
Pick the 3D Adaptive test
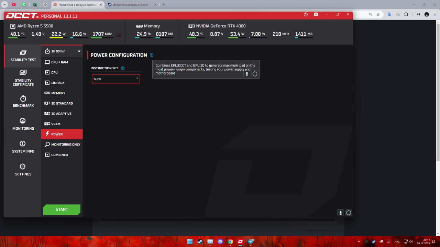(x=62, y=114)
